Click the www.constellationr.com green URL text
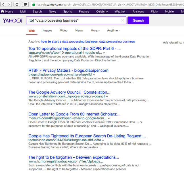The width and height of the screenshot is (184, 175). coord(67,96)
